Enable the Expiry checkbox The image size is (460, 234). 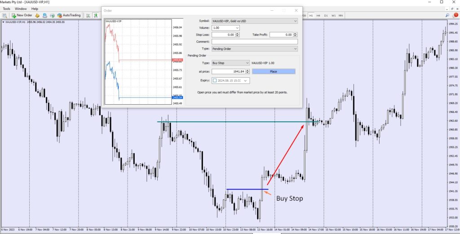[x=215, y=80]
